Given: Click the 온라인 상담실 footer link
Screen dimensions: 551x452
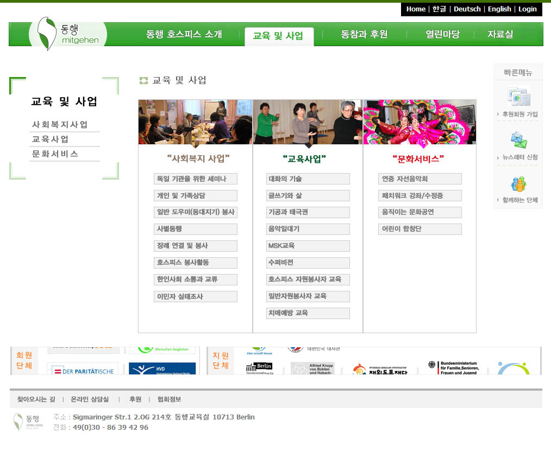Looking at the screenshot, I should point(90,399).
